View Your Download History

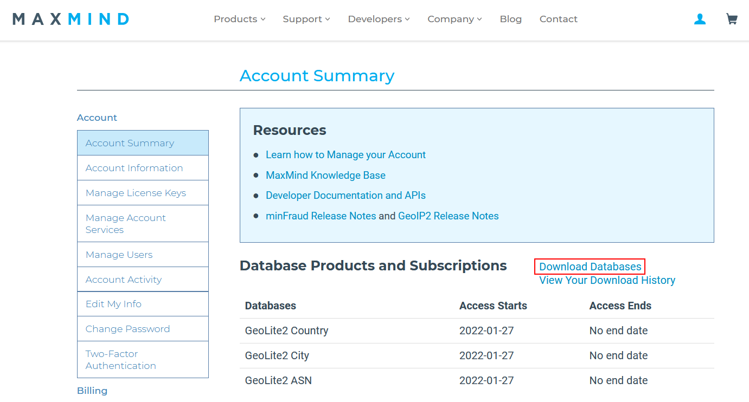[607, 280]
